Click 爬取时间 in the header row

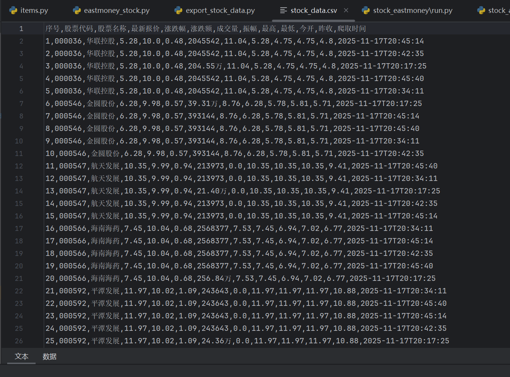pos(352,29)
